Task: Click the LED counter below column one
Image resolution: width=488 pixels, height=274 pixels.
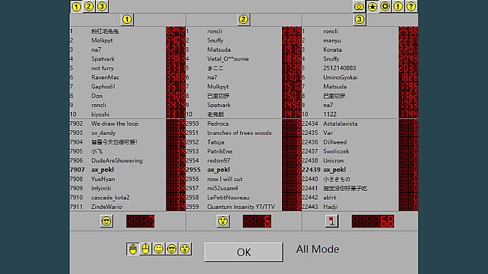Action: pyautogui.click(x=140, y=222)
